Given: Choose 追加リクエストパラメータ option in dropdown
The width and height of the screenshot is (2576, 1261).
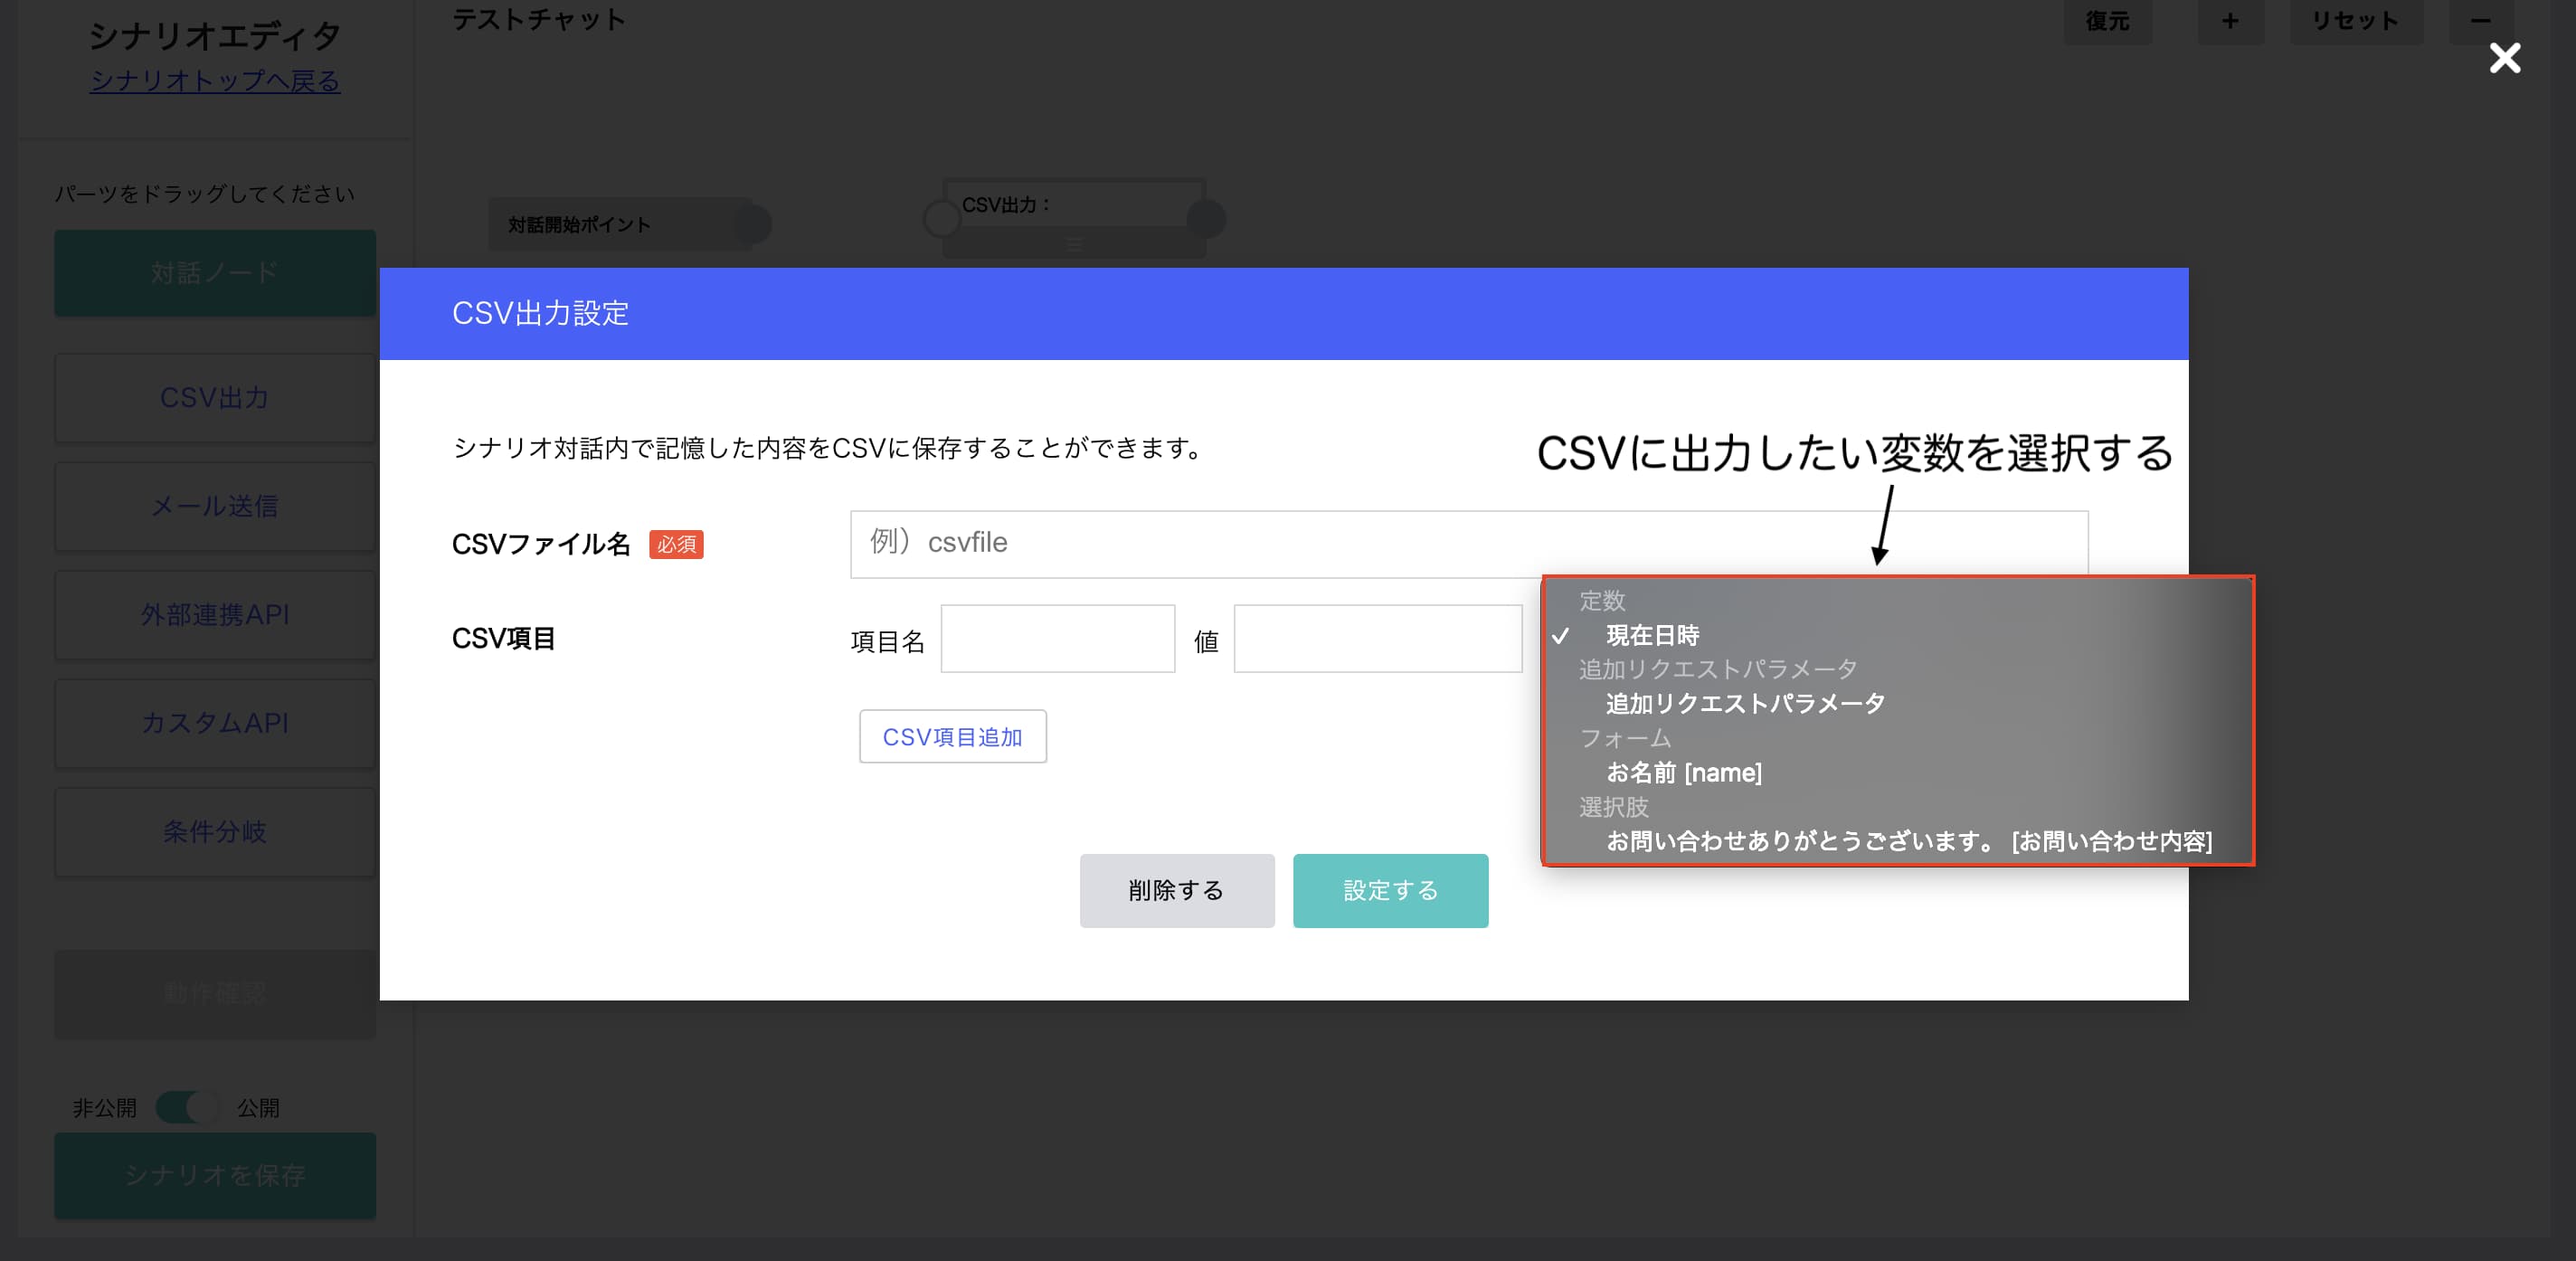Looking at the screenshot, I should tap(1897, 704).
